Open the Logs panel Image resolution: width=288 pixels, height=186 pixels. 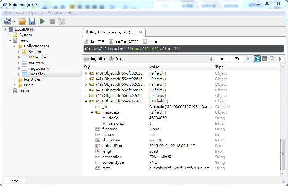point(14,180)
